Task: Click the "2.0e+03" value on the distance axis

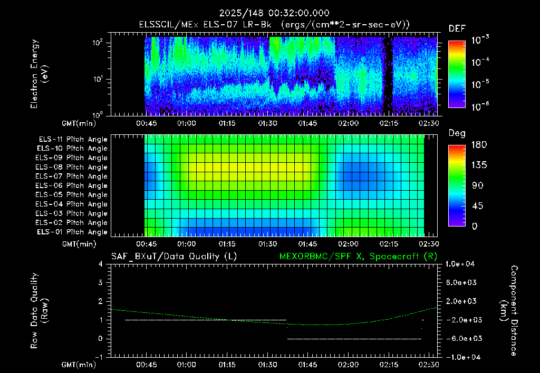Action: click(x=461, y=301)
